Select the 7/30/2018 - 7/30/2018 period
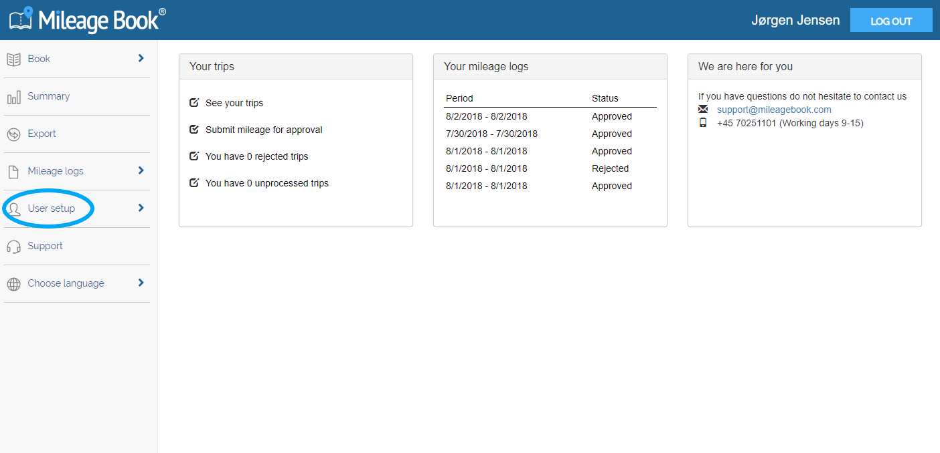Viewport: 940px width, 453px height. pyautogui.click(x=491, y=134)
